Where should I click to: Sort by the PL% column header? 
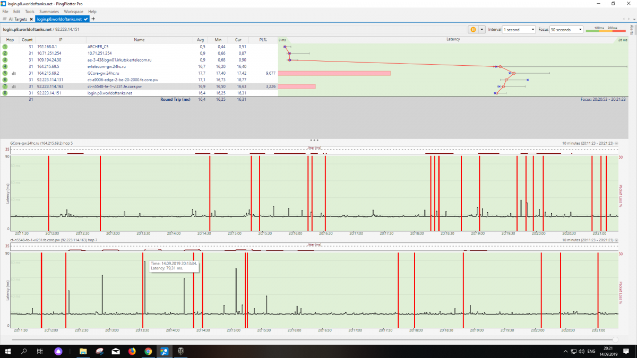[x=263, y=40]
